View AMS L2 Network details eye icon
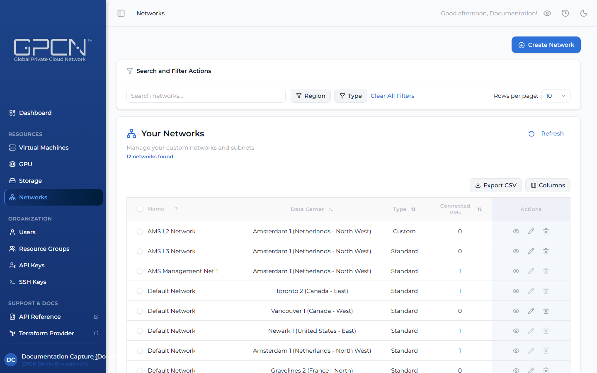The height and width of the screenshot is (373, 597). [516, 231]
